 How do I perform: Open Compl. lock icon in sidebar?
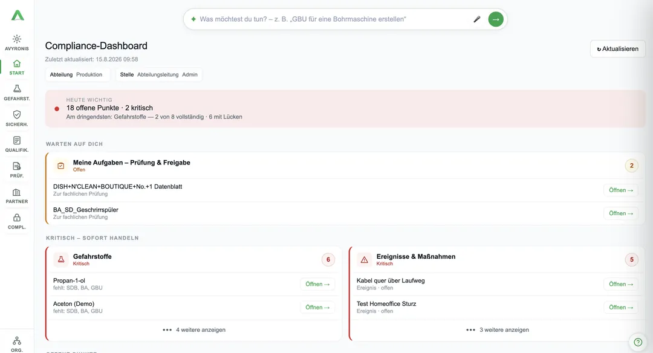click(17, 218)
